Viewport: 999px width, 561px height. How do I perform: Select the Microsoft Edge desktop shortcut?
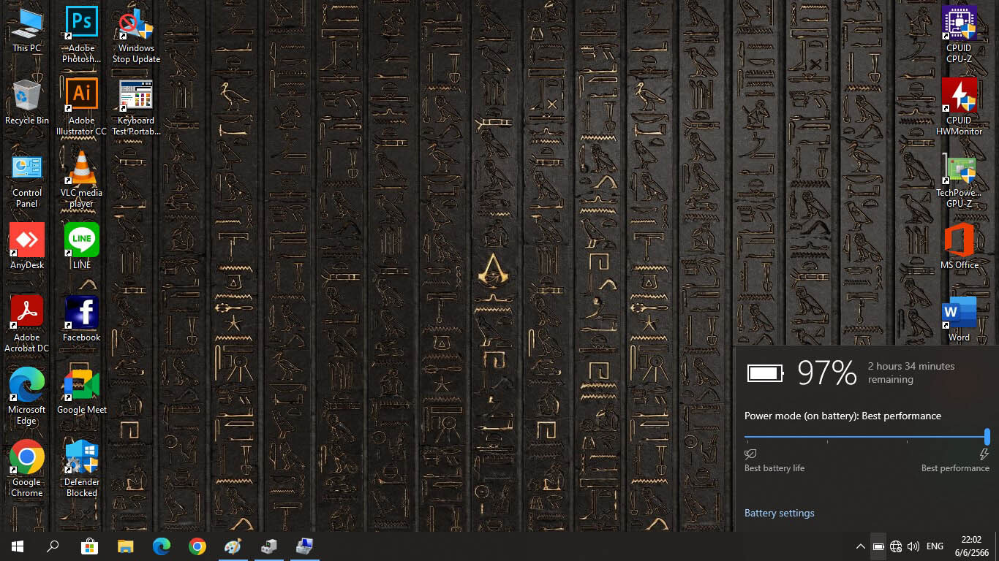[x=27, y=397]
